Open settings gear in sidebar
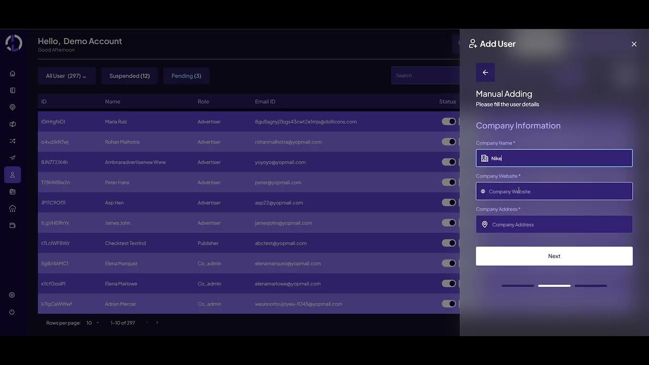This screenshot has height=365, width=649. point(12,295)
